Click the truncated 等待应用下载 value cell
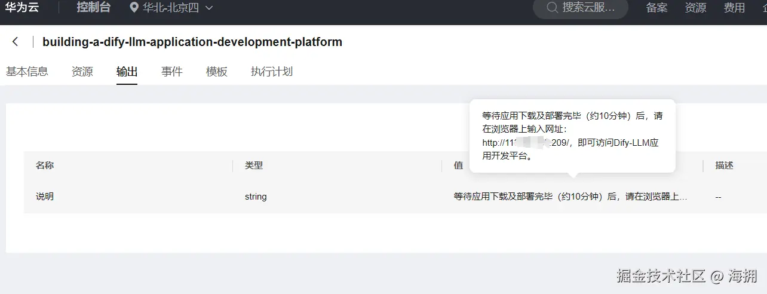 pyautogui.click(x=570, y=196)
